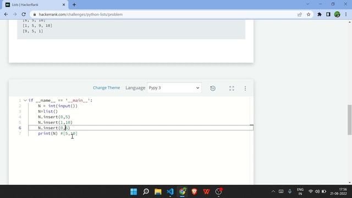
Task: Switch ENG IN input language
Action: (300, 191)
